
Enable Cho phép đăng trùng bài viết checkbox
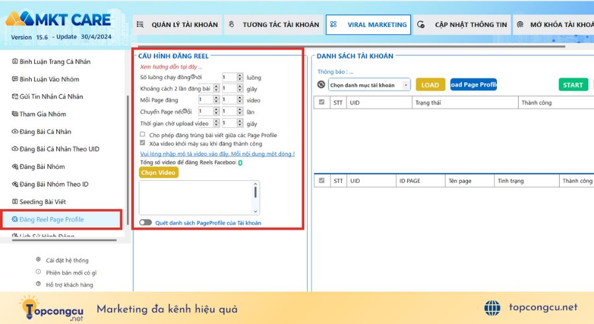[143, 134]
